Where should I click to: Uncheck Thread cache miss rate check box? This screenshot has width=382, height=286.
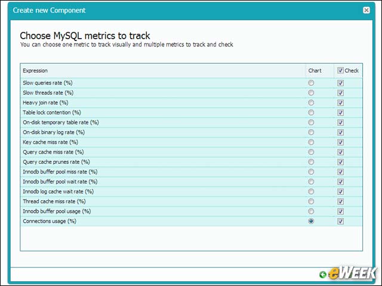(x=340, y=201)
